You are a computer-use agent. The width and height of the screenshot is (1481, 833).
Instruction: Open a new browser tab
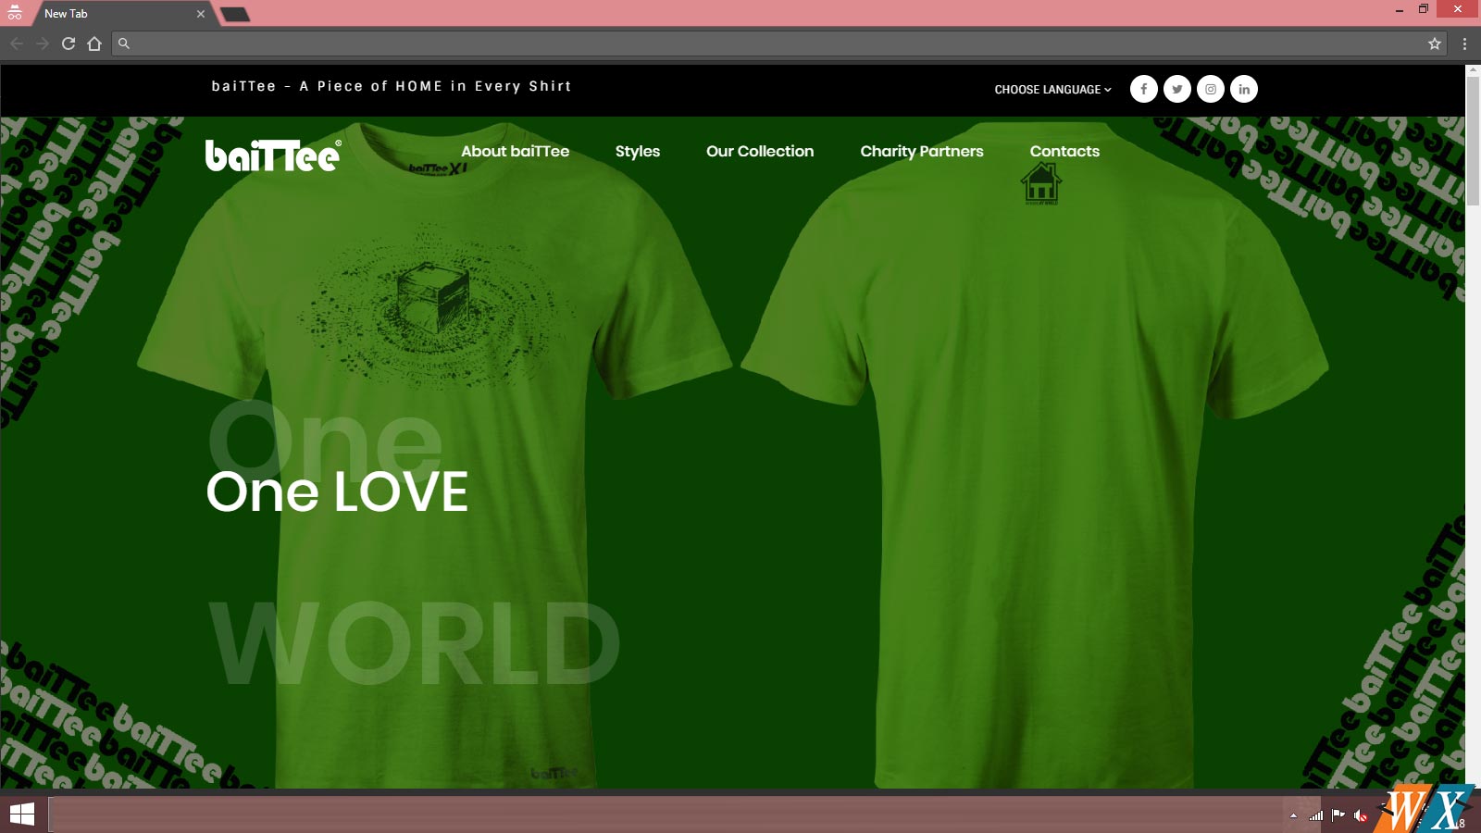pyautogui.click(x=235, y=14)
